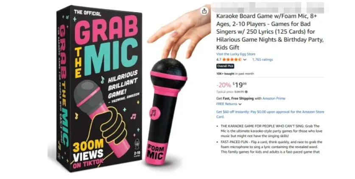The width and height of the screenshot is (355, 179).
Task: Click the 4.7 rating number
Action: [x=219, y=60]
